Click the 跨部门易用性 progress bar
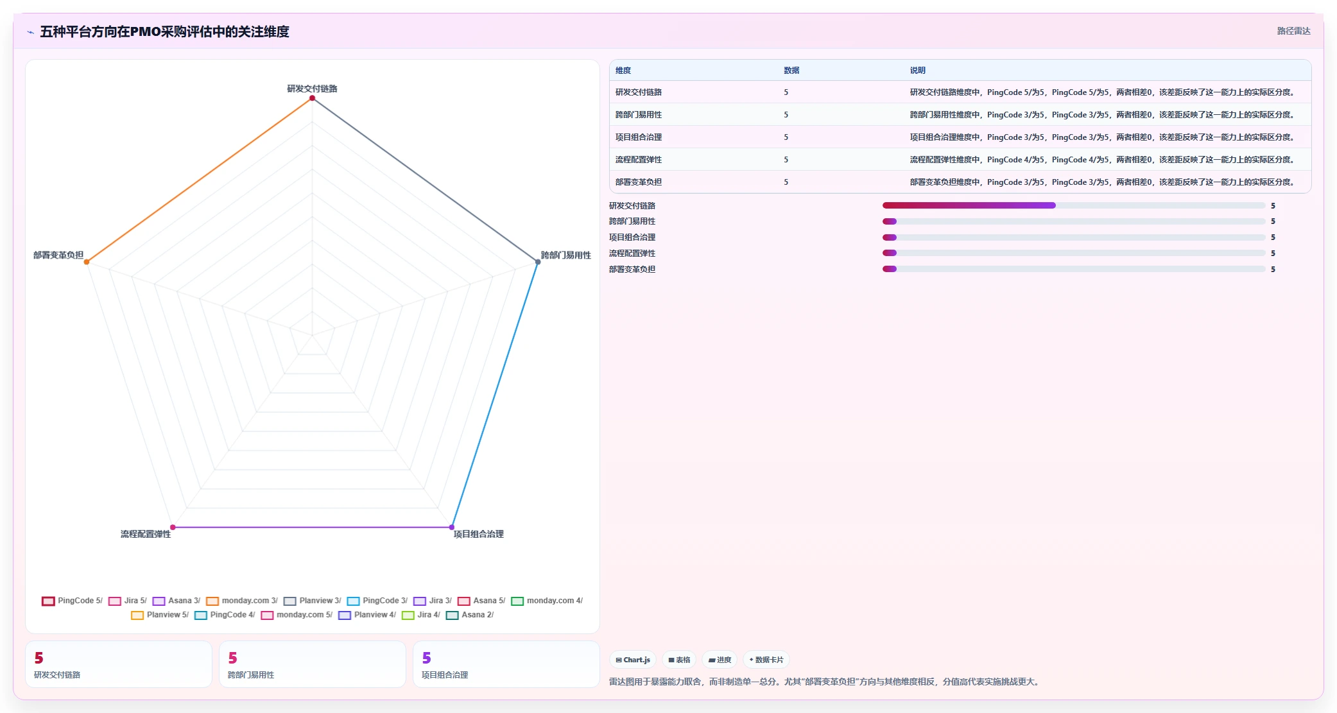This screenshot has width=1337, height=713. point(1074,221)
